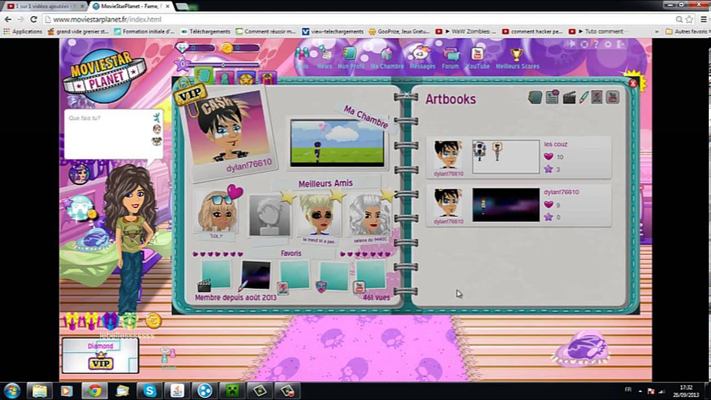Open the Téléchargements bookmark
This screenshot has height=400, width=711.
(x=206, y=32)
